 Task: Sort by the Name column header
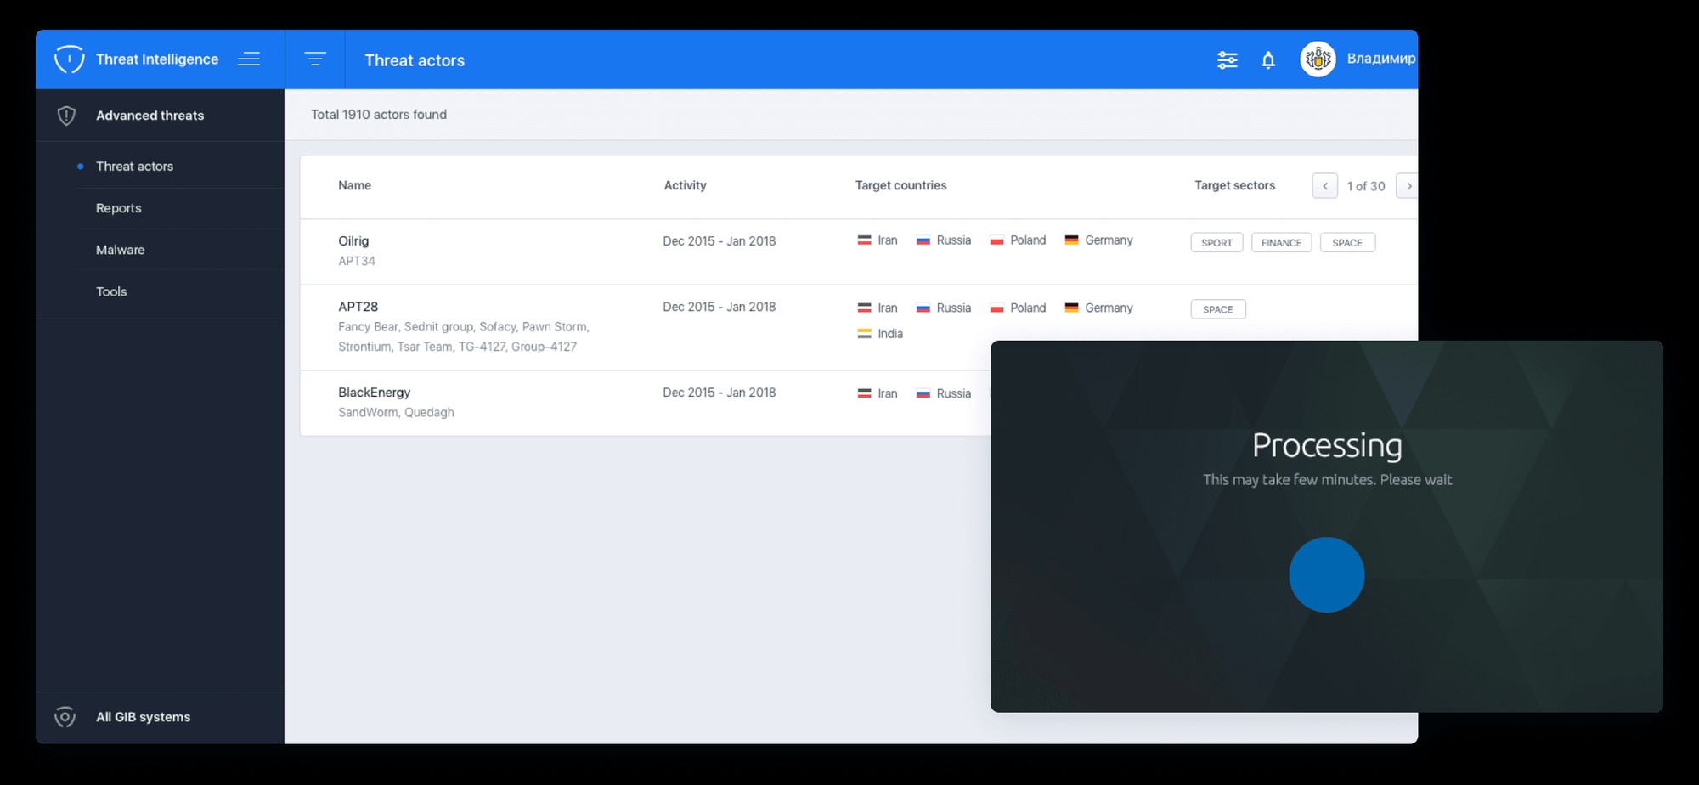354,185
